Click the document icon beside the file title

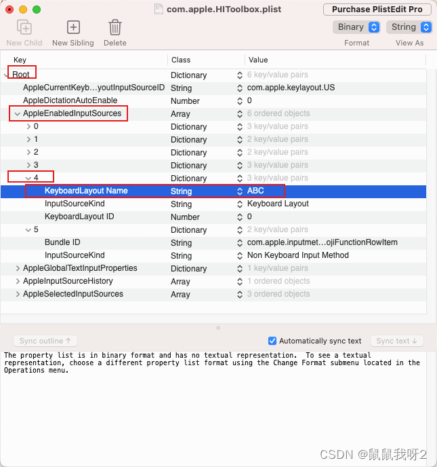(159, 10)
